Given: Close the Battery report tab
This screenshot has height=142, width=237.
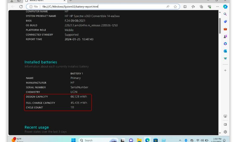Looking at the screenshot, I should 64,1.
